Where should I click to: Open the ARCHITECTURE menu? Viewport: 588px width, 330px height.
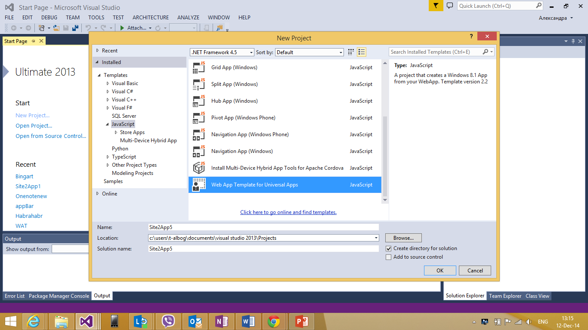151,18
